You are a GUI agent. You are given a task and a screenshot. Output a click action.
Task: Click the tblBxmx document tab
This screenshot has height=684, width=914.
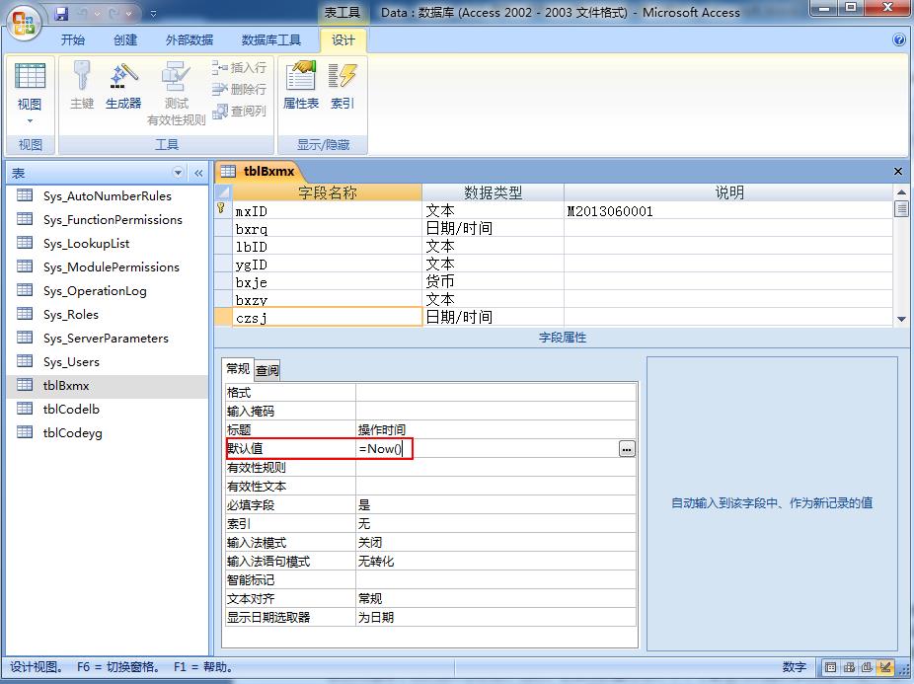pyautogui.click(x=259, y=171)
